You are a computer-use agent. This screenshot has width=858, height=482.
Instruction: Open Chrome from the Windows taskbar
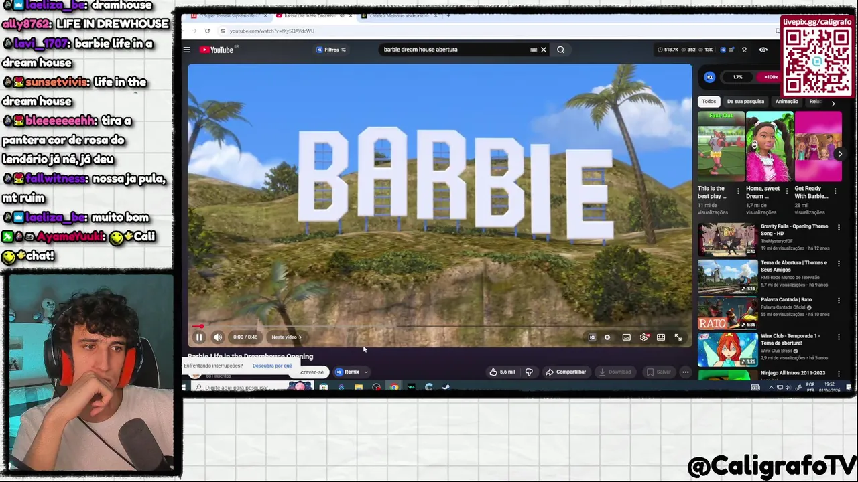pyautogui.click(x=394, y=387)
